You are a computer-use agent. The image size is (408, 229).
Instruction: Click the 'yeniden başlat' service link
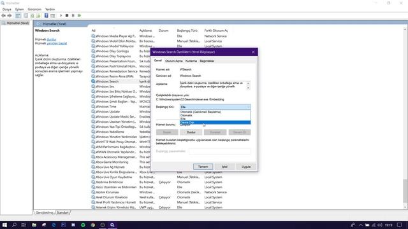(57, 43)
